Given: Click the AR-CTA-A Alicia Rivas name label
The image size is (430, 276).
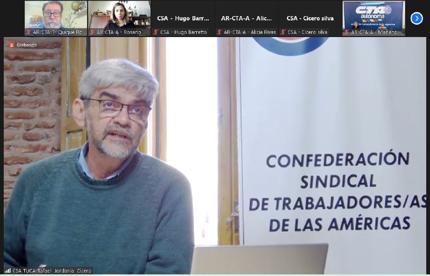Looking at the screenshot, I should pos(249,32).
